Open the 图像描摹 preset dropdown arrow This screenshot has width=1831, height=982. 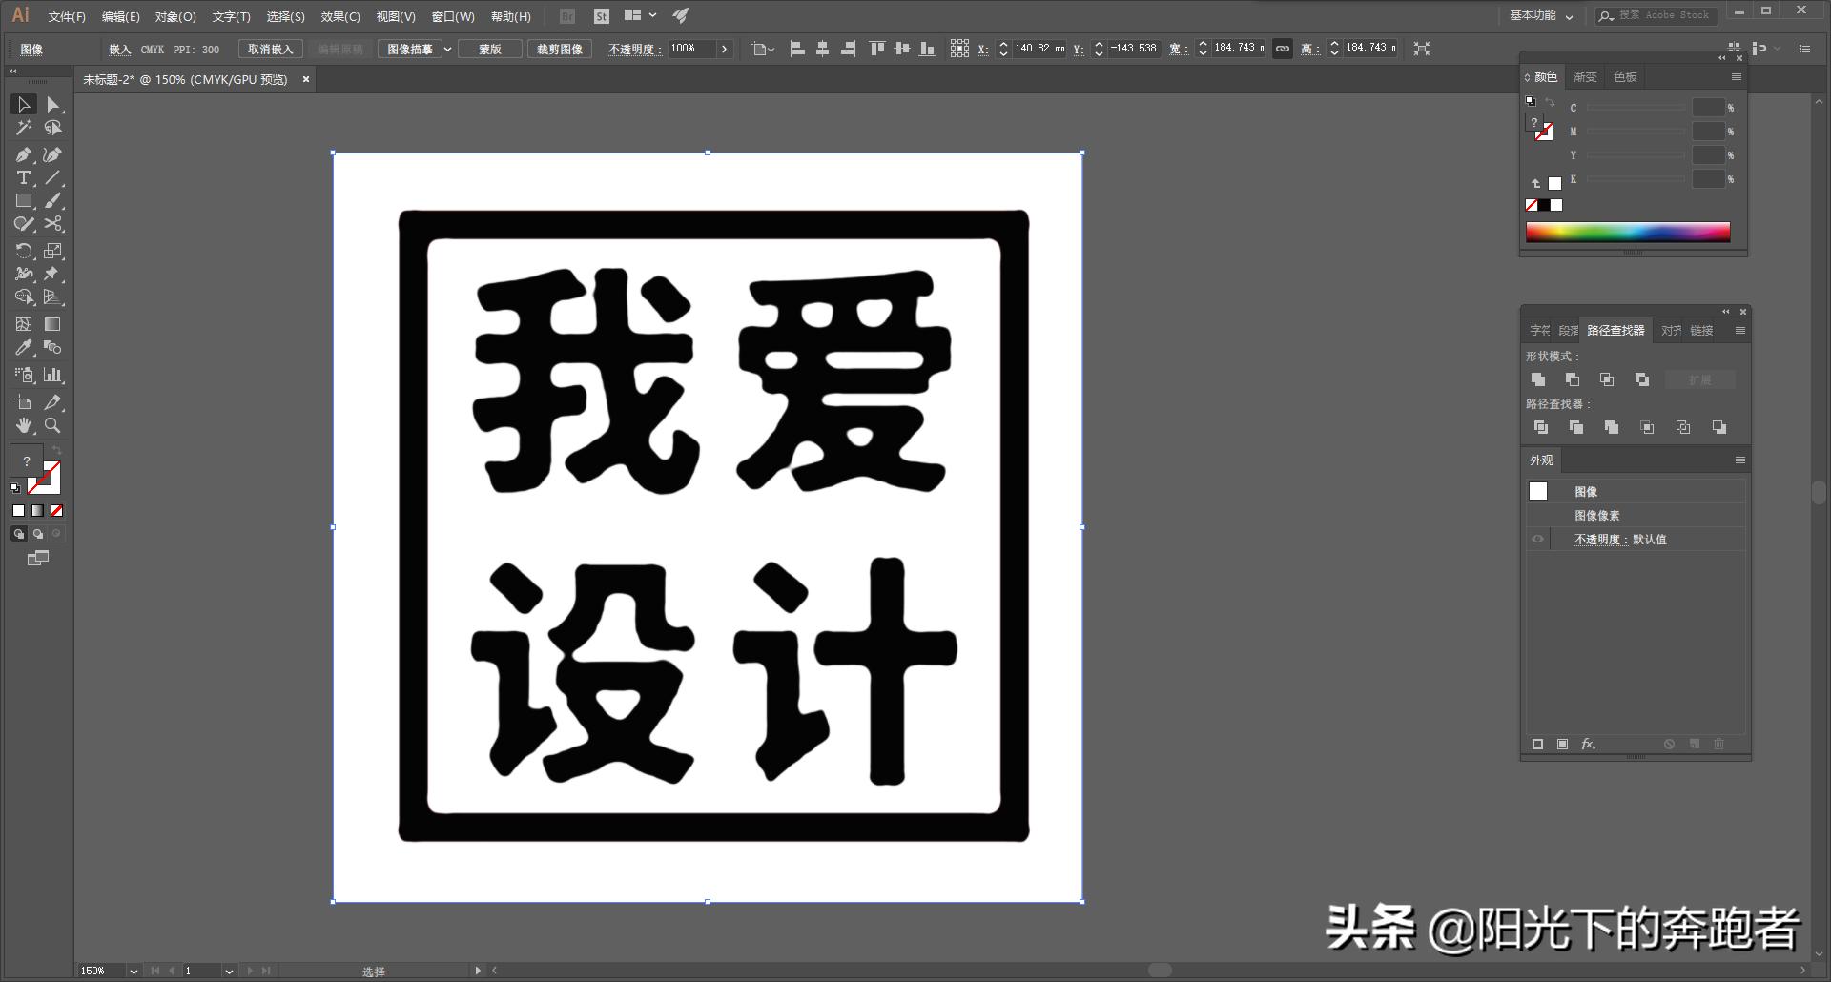[x=448, y=49]
